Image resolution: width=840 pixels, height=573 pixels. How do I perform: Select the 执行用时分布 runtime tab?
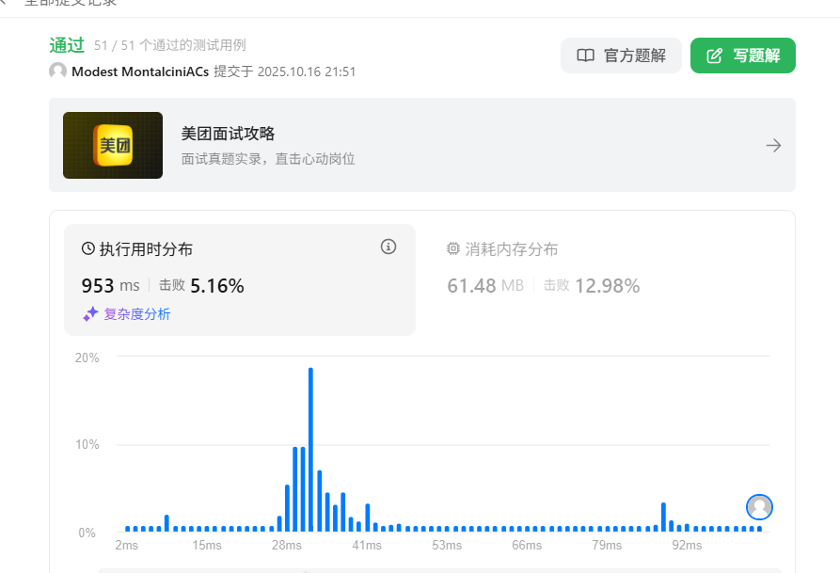(240, 279)
